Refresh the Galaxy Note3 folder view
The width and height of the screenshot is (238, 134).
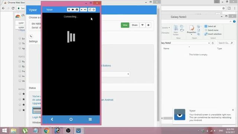pyautogui.click(x=213, y=43)
